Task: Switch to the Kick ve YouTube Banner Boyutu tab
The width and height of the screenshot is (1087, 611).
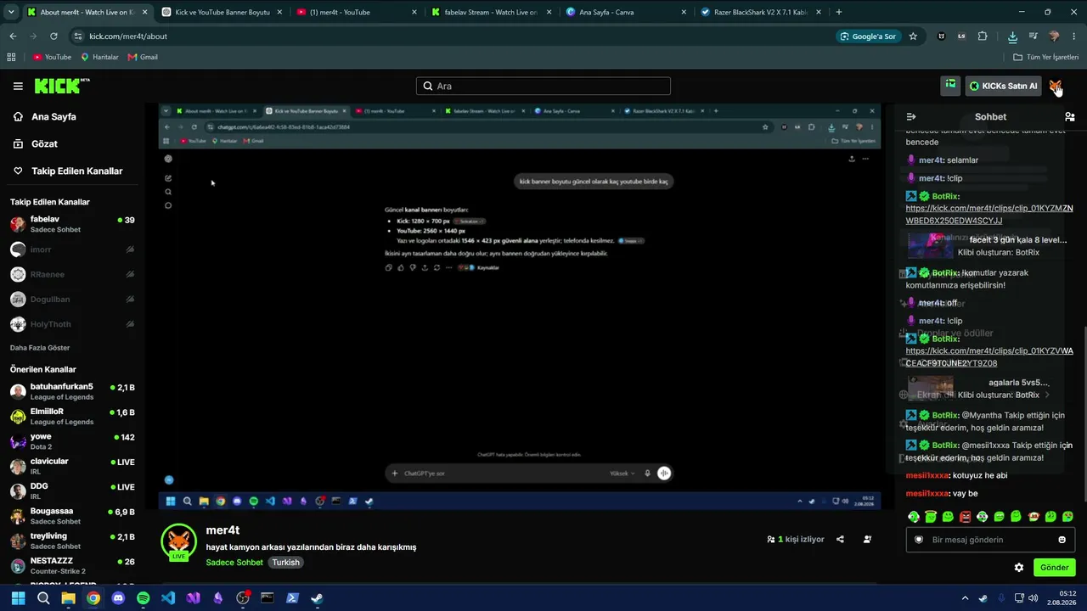Action: coord(222,12)
